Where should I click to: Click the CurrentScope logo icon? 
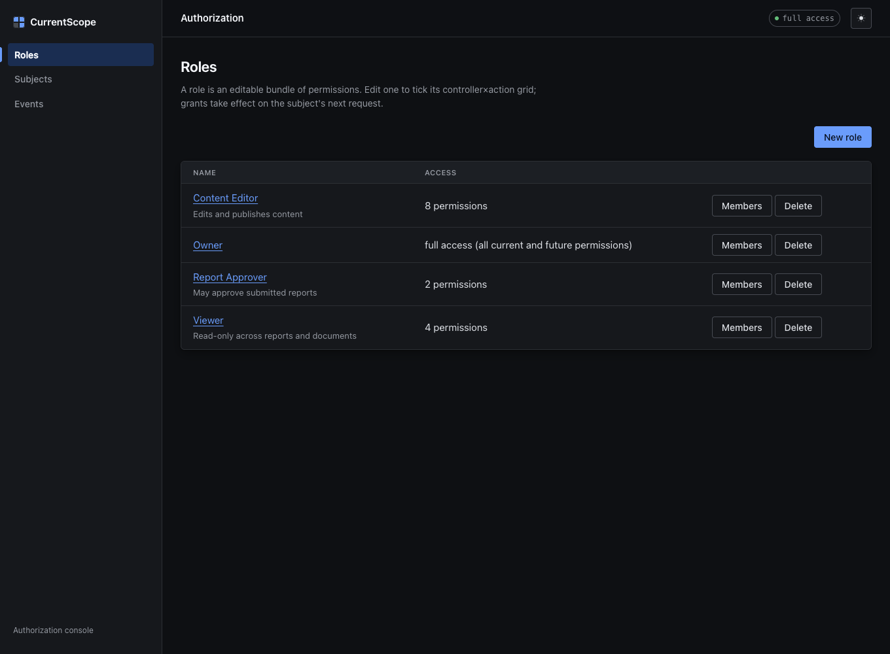(x=19, y=22)
